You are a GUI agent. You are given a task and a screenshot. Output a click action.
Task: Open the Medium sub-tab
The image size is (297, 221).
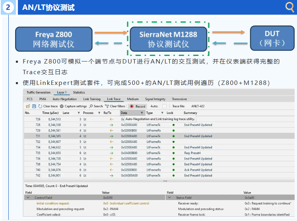(x=133, y=99)
